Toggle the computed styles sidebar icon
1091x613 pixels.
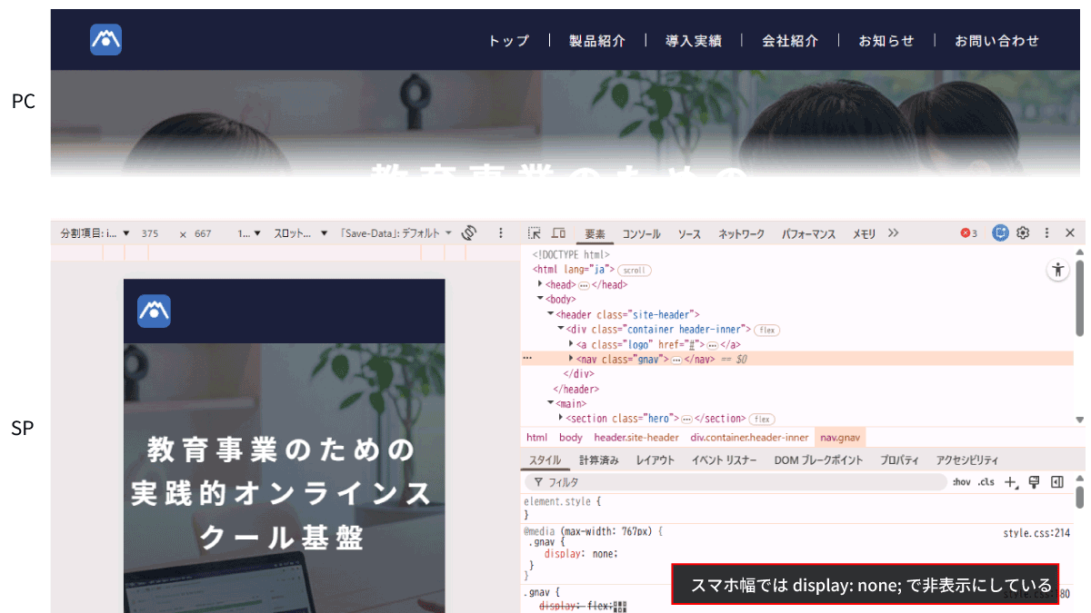coord(1056,482)
